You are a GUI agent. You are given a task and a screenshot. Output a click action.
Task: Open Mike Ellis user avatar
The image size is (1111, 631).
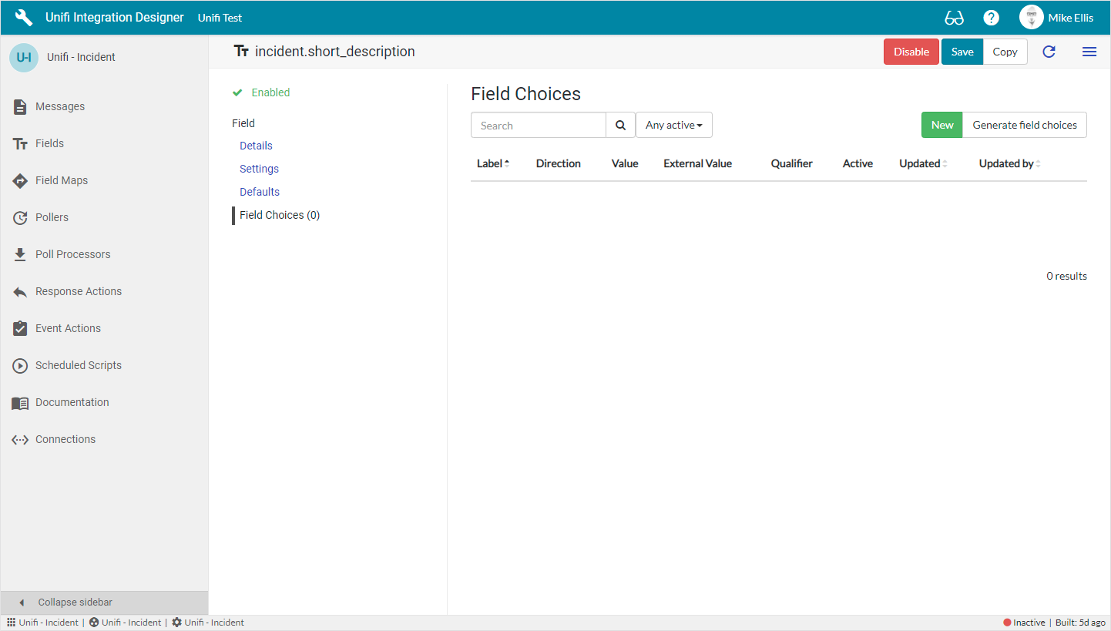point(1031,18)
